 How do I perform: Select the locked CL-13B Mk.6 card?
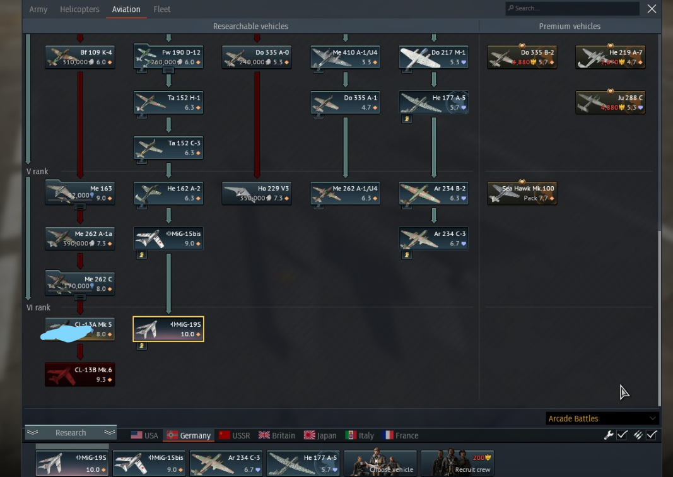pyautogui.click(x=80, y=374)
